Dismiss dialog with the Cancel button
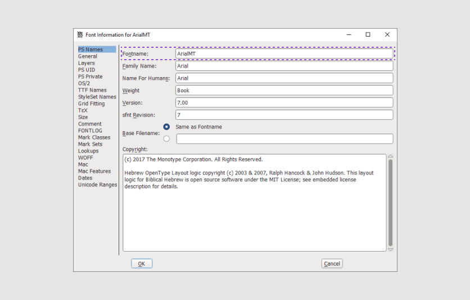 tap(332, 263)
